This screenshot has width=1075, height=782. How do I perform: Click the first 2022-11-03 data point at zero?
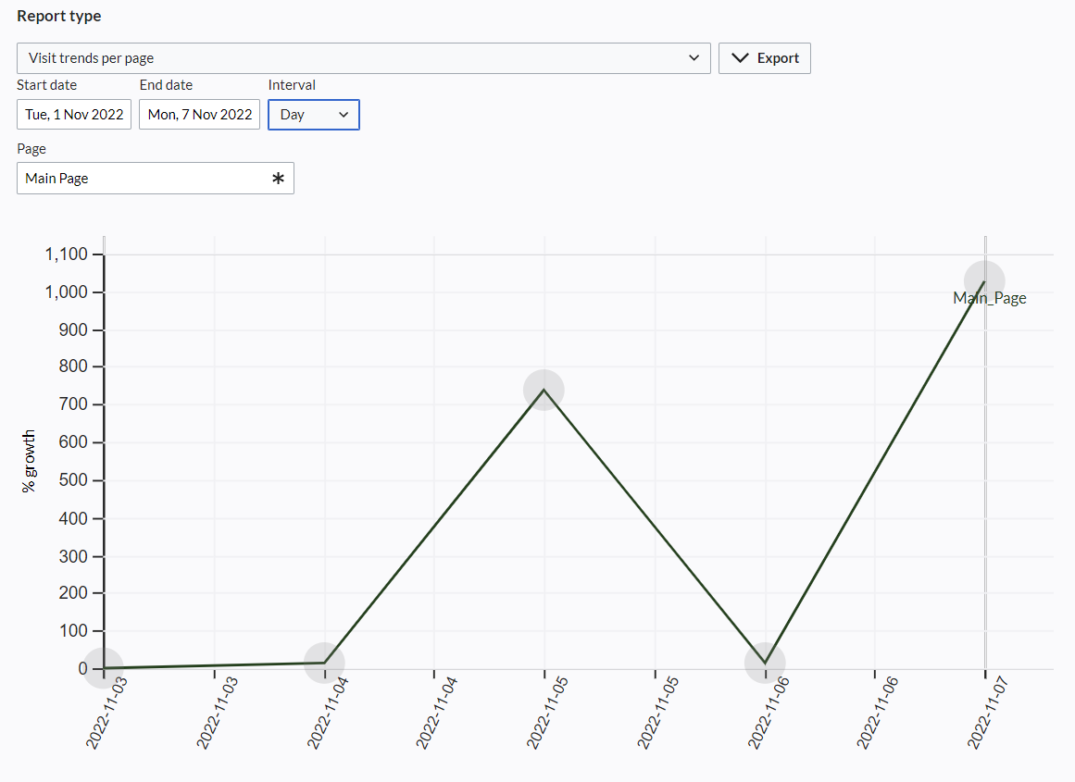click(x=104, y=667)
